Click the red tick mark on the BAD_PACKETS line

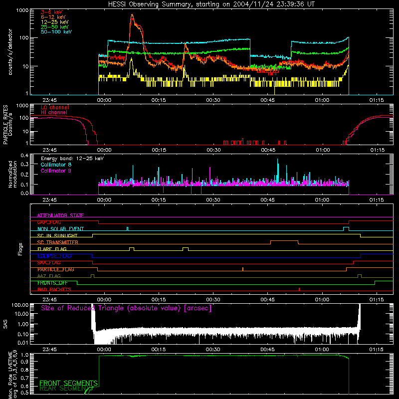(299, 289)
